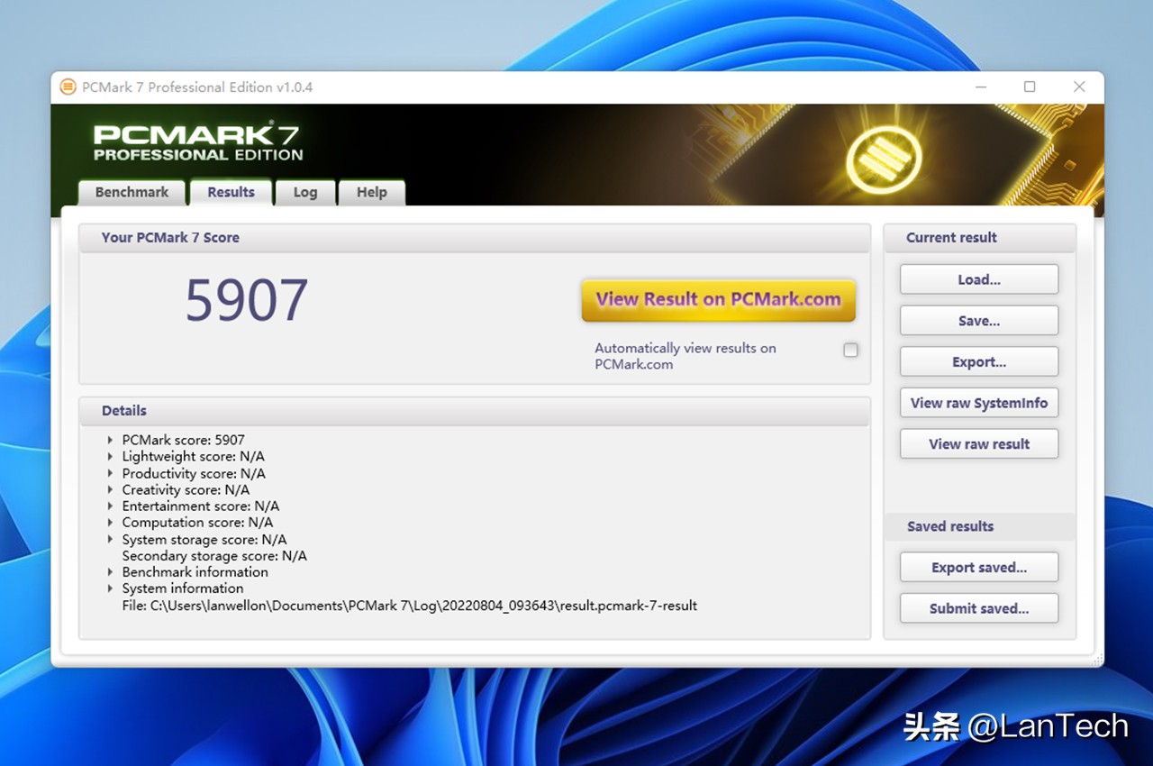Click the Submit saved... button
The width and height of the screenshot is (1153, 766).
[978, 609]
